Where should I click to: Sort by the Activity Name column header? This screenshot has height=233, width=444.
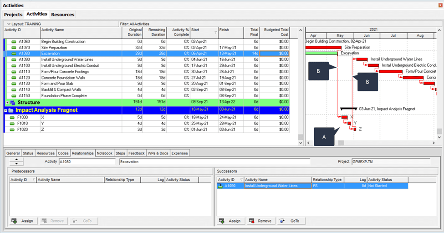81,33
